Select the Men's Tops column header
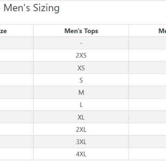 81,31
